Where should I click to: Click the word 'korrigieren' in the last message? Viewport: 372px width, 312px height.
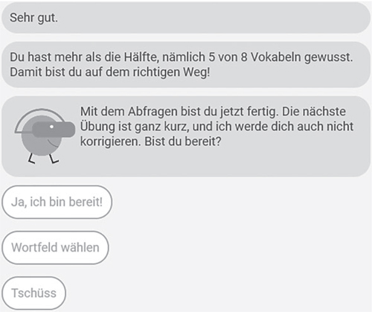111,142
